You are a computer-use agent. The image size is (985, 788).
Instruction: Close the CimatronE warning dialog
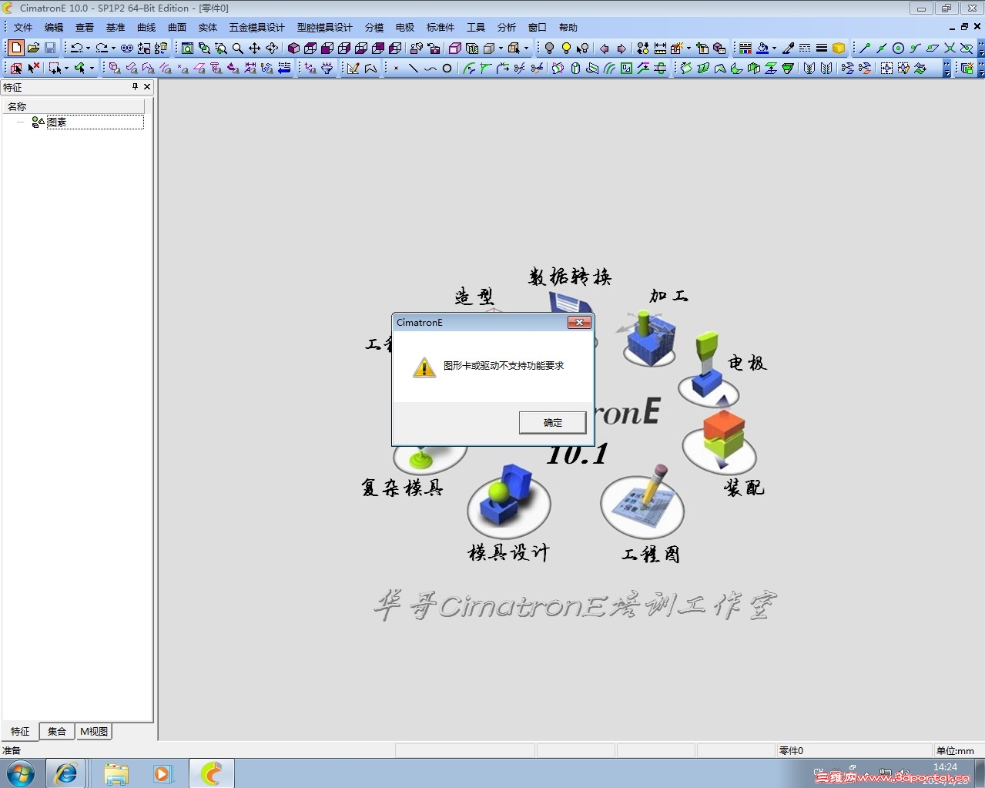tap(579, 322)
